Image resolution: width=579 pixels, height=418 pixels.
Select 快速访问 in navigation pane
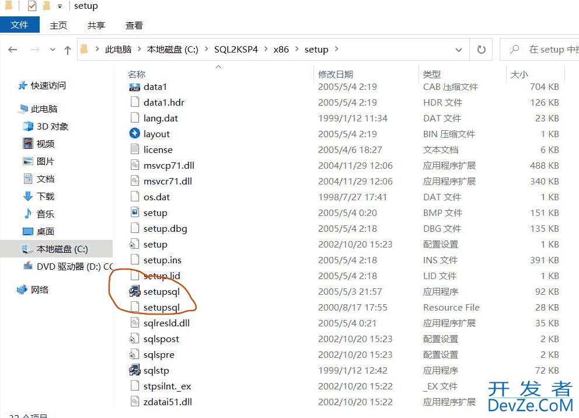pos(48,85)
